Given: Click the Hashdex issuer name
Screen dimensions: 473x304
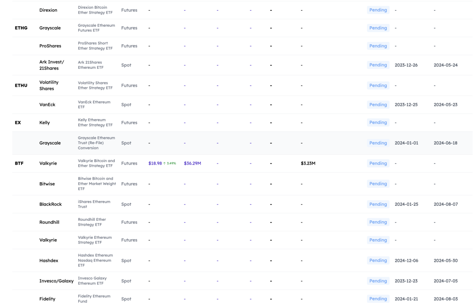Looking at the screenshot, I should tap(49, 261).
